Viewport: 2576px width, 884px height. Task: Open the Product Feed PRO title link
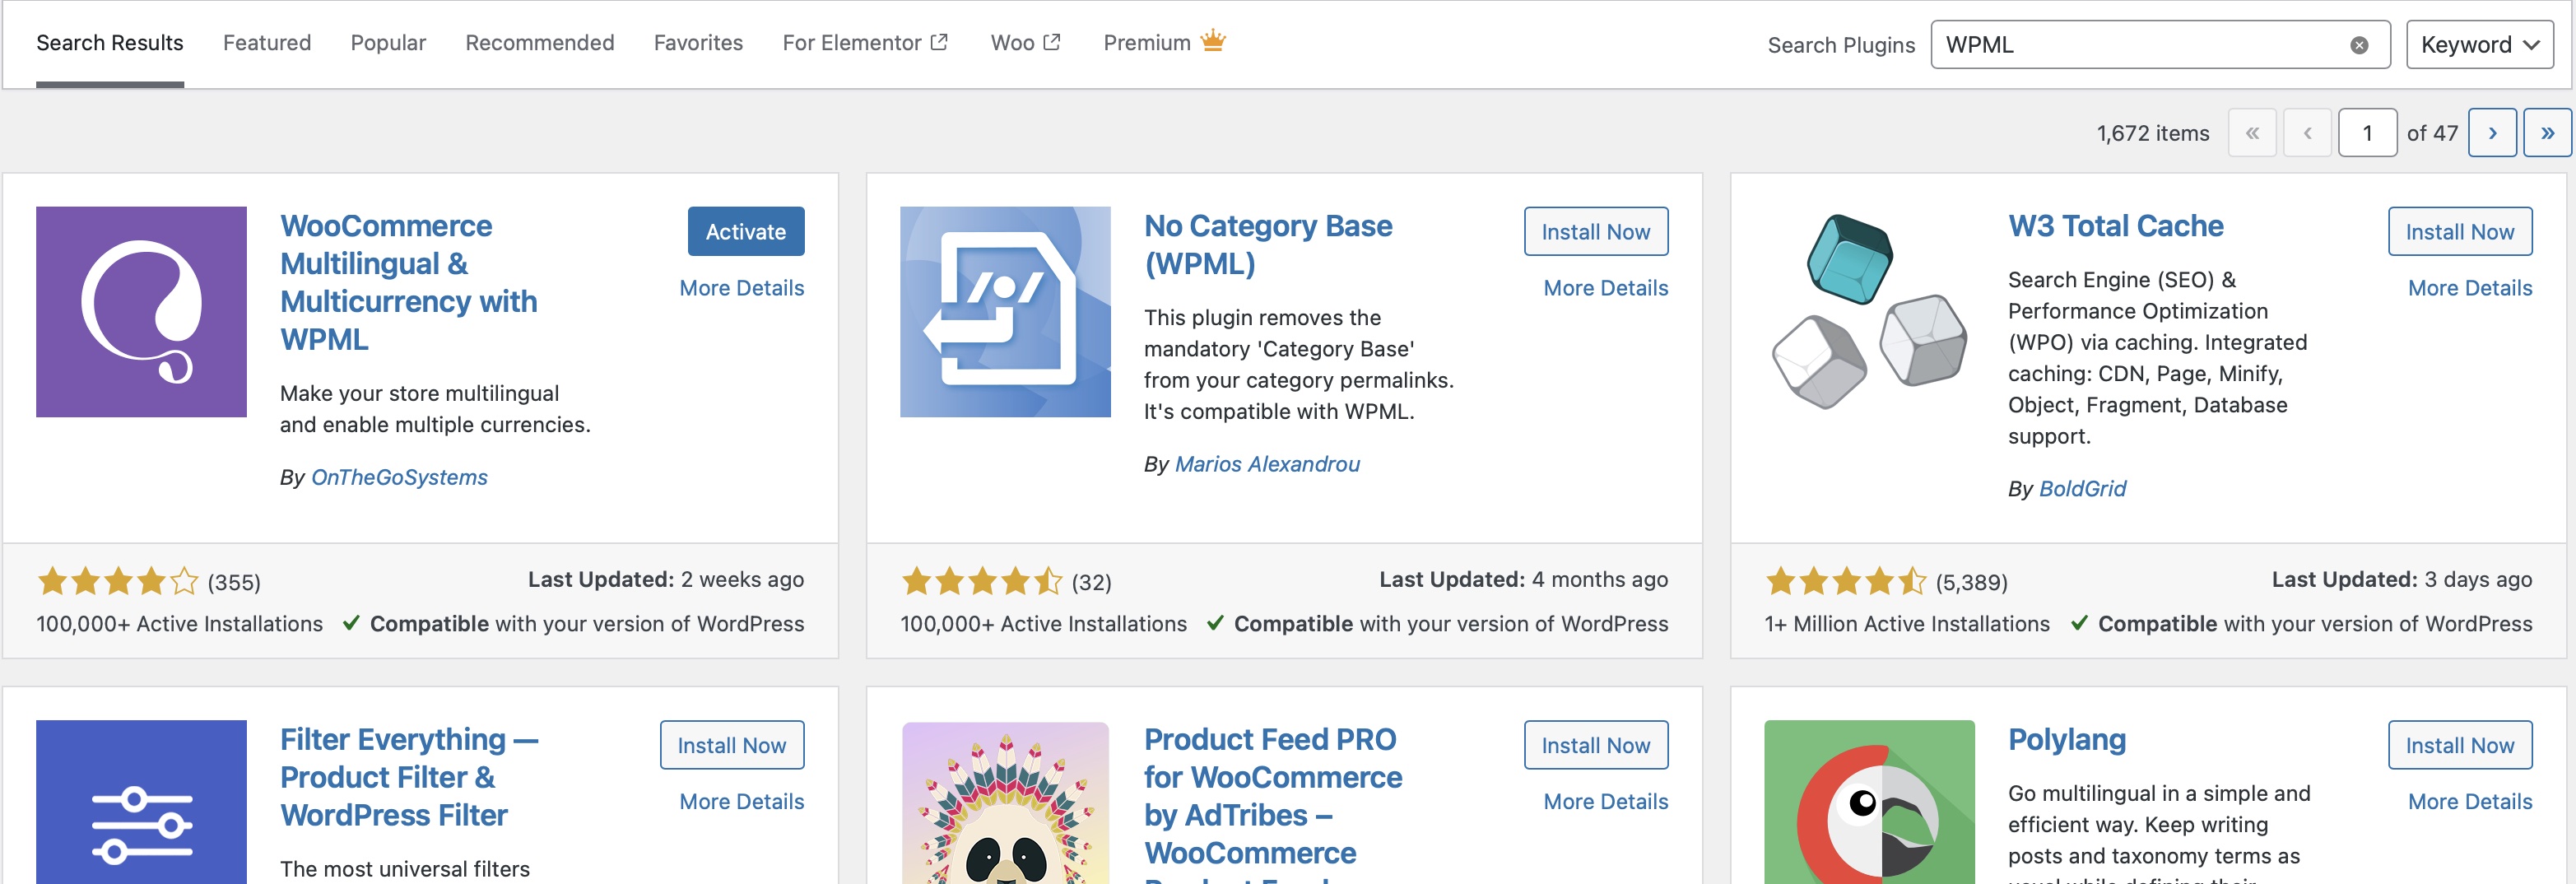click(1273, 803)
